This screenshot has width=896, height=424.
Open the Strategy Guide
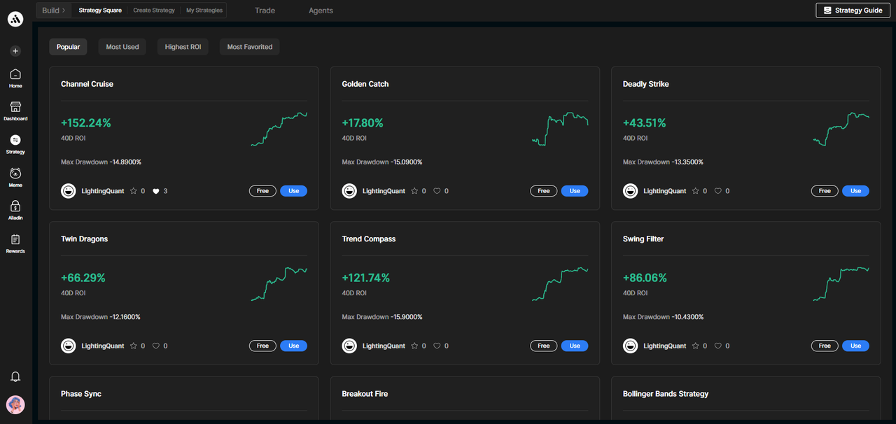tap(853, 10)
